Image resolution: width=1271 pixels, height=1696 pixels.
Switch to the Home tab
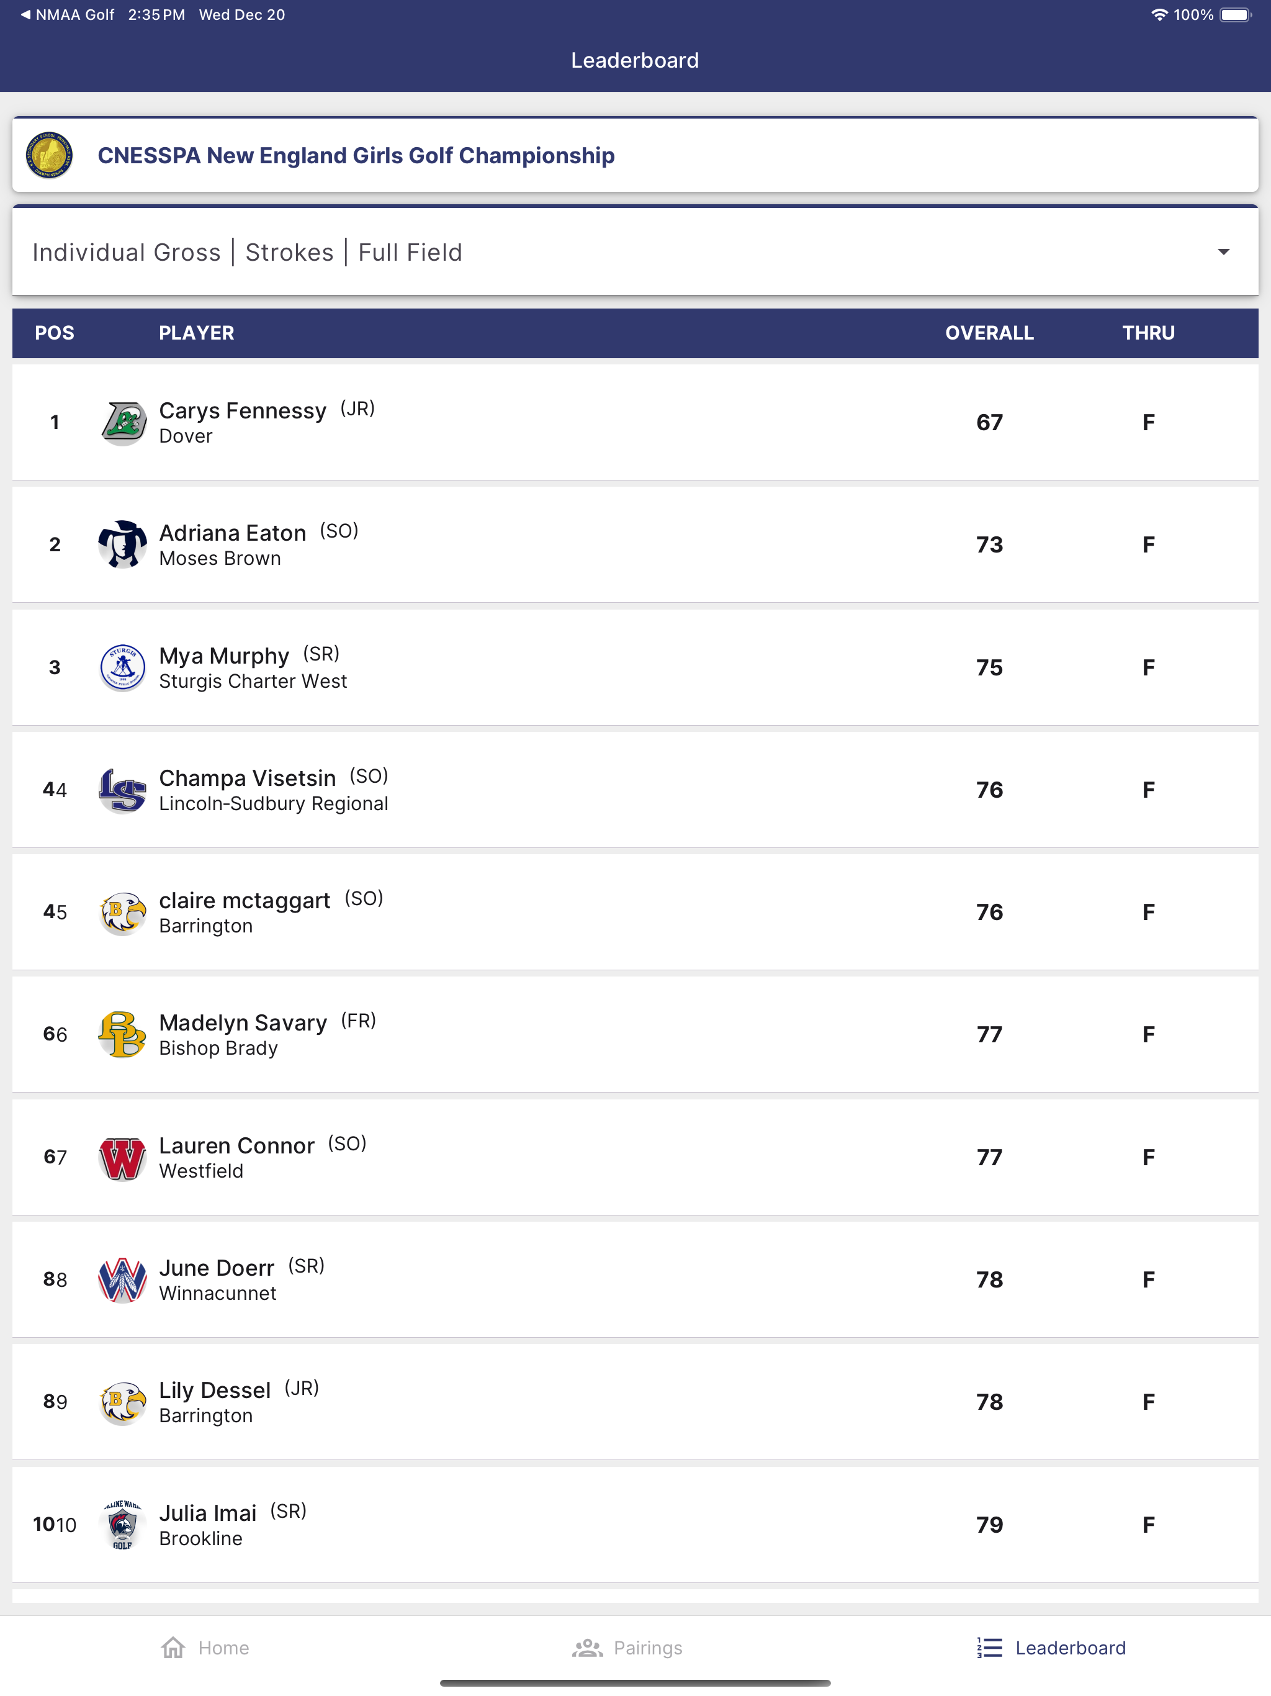click(205, 1648)
